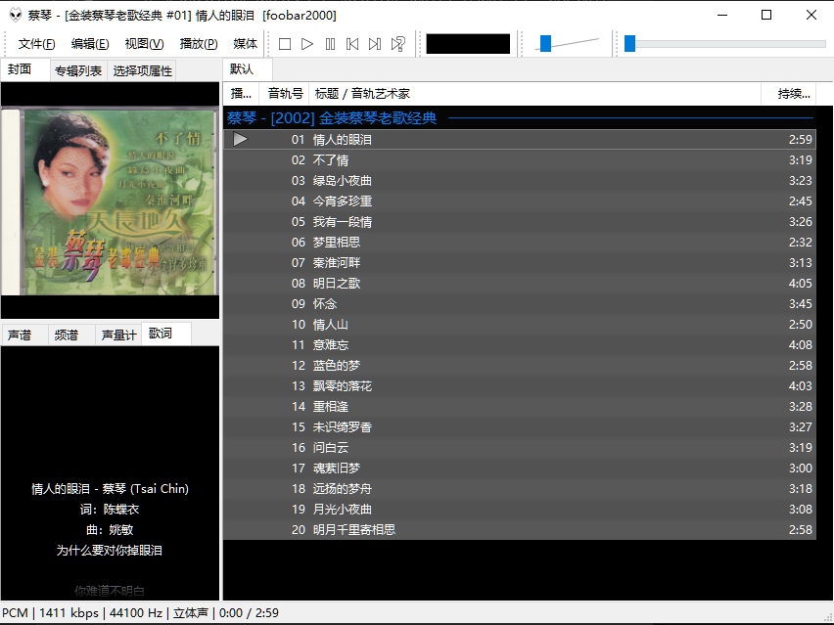The height and width of the screenshot is (625, 834).
Task: Maximize the foobar2000 window
Action: pyautogui.click(x=766, y=15)
